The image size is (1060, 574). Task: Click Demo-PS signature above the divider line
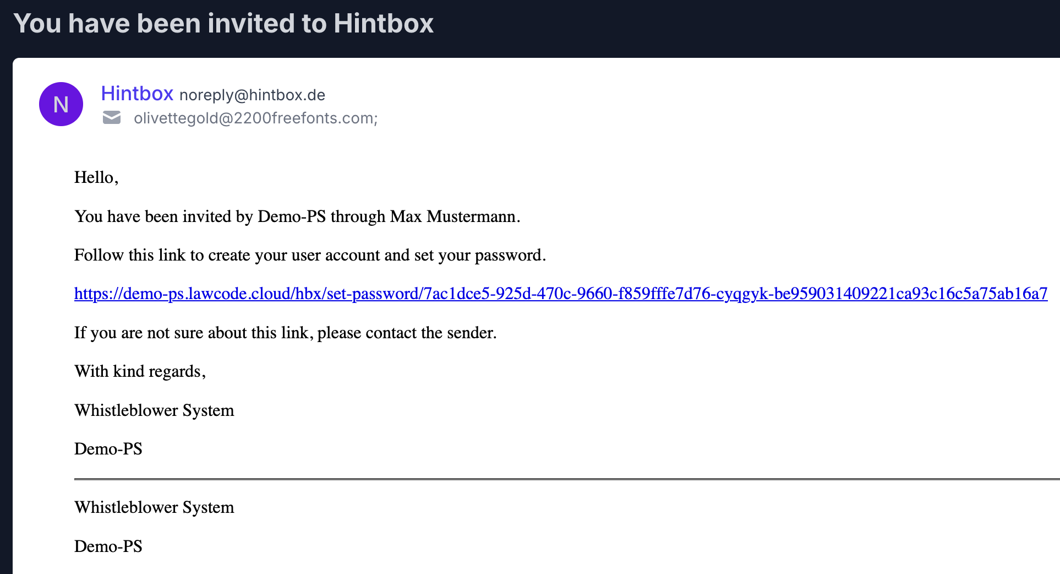(108, 449)
